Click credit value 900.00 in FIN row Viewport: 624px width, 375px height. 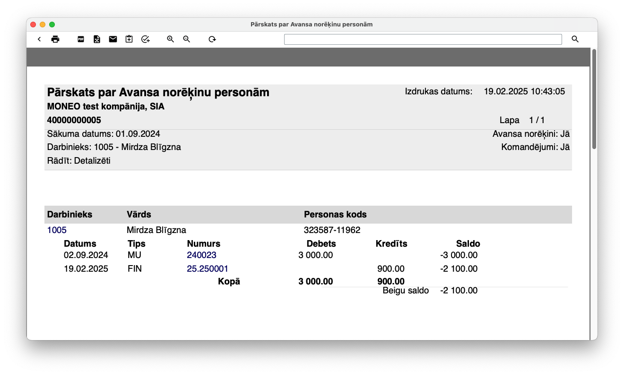391,269
